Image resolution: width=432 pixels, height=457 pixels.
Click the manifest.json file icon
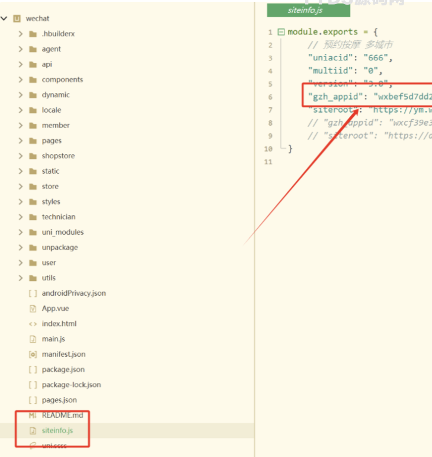coord(33,354)
